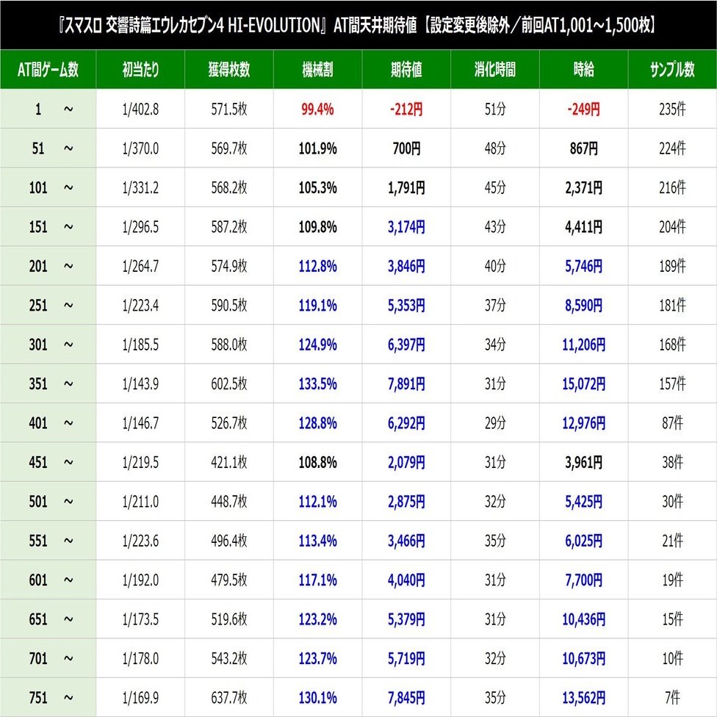Click the 133.5% machine rate cell
Viewport: 717px width, 717px height.
318,383
